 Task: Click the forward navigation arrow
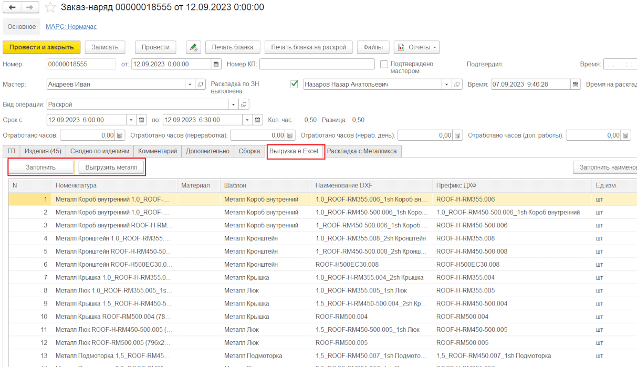click(x=29, y=8)
